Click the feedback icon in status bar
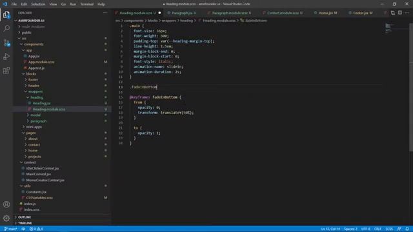This screenshot has height=232, width=413. pos(399,229)
